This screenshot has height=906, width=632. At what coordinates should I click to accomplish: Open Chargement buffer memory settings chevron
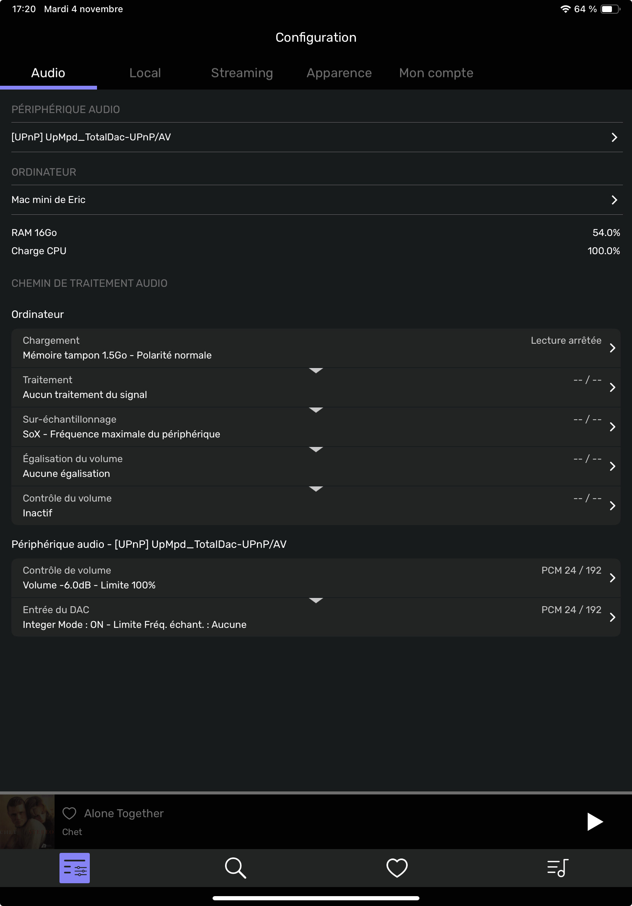612,348
